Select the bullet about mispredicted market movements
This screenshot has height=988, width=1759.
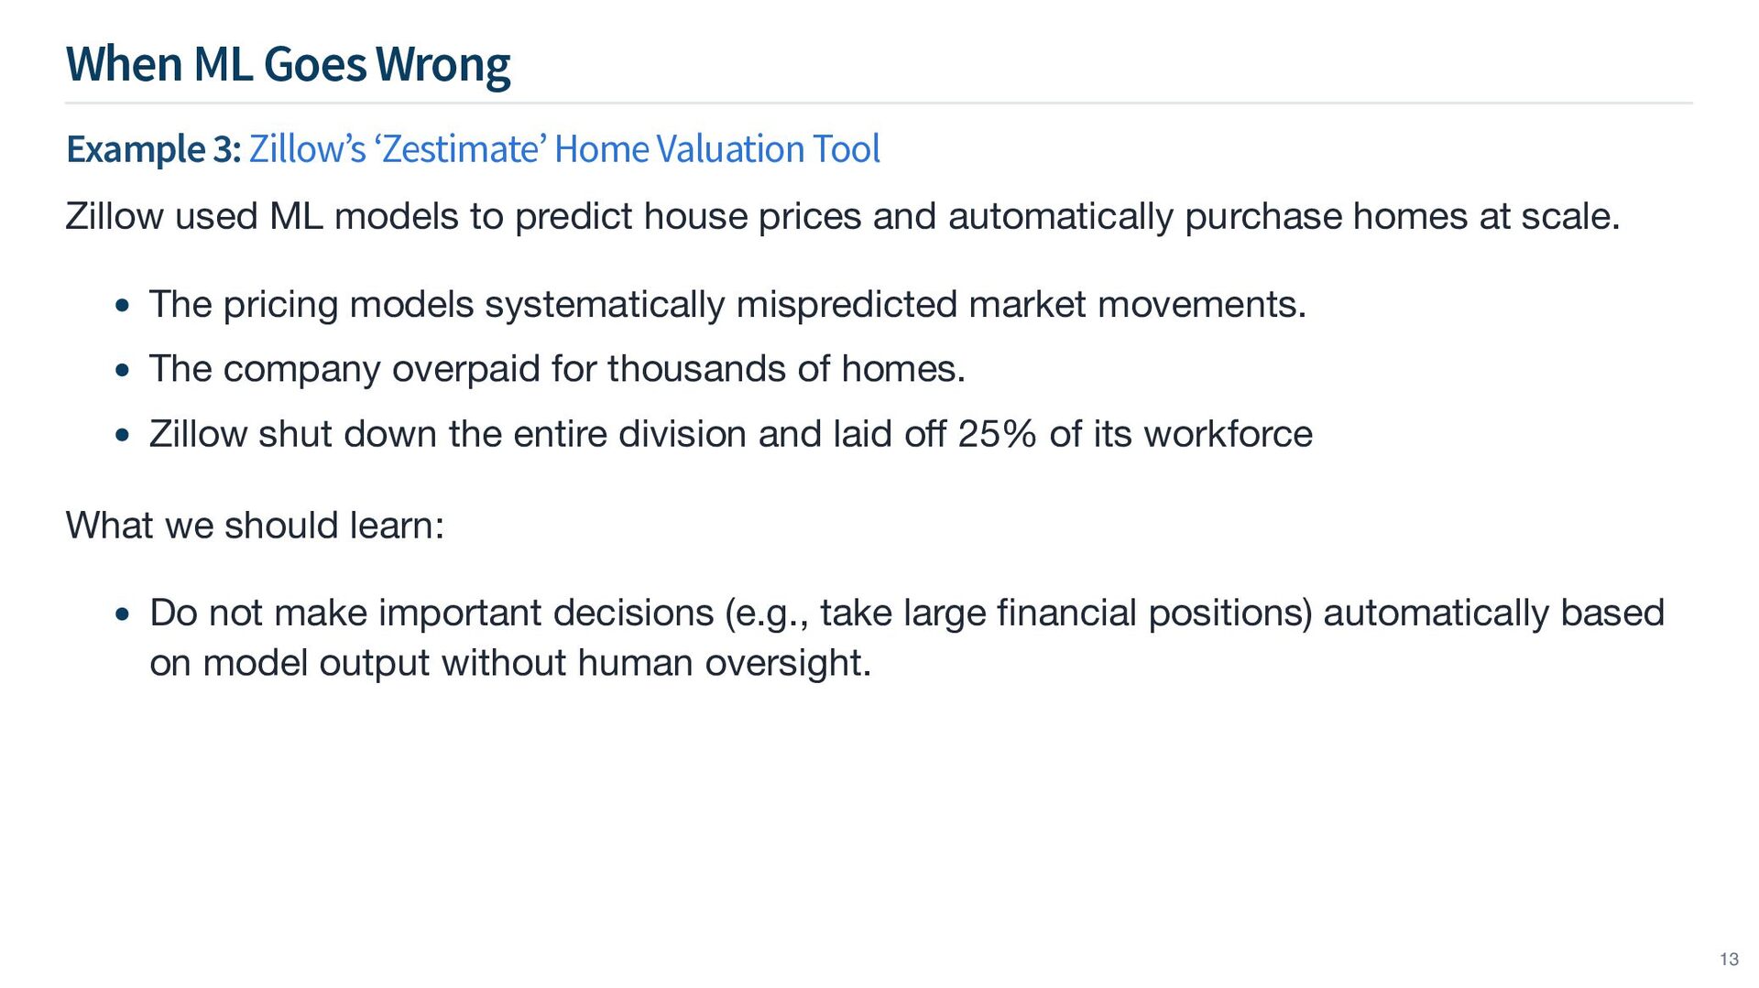727,305
